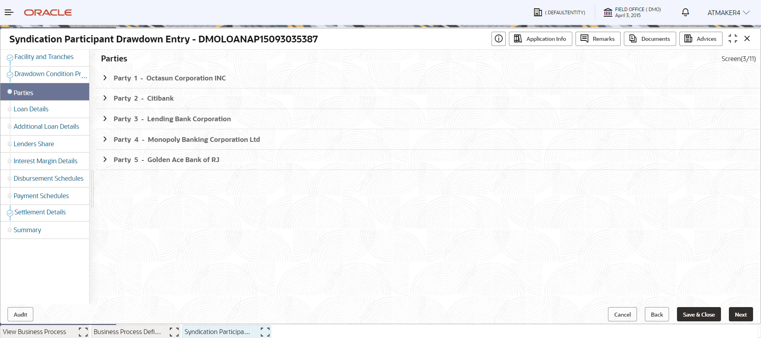Click the Back button
The width and height of the screenshot is (761, 338).
click(x=657, y=315)
